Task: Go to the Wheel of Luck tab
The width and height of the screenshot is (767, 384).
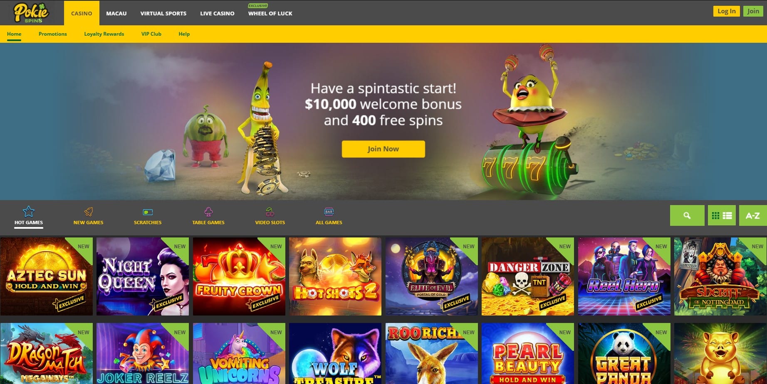Action: tap(270, 13)
